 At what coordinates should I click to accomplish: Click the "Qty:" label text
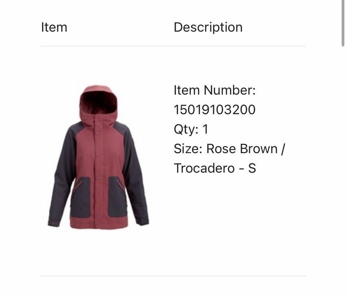[186, 129]
